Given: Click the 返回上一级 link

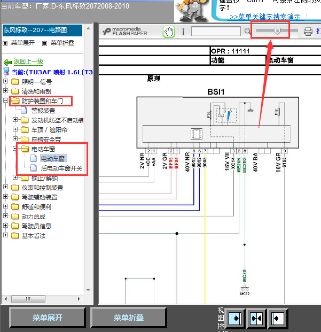Looking at the screenshot, I should tap(28, 61).
